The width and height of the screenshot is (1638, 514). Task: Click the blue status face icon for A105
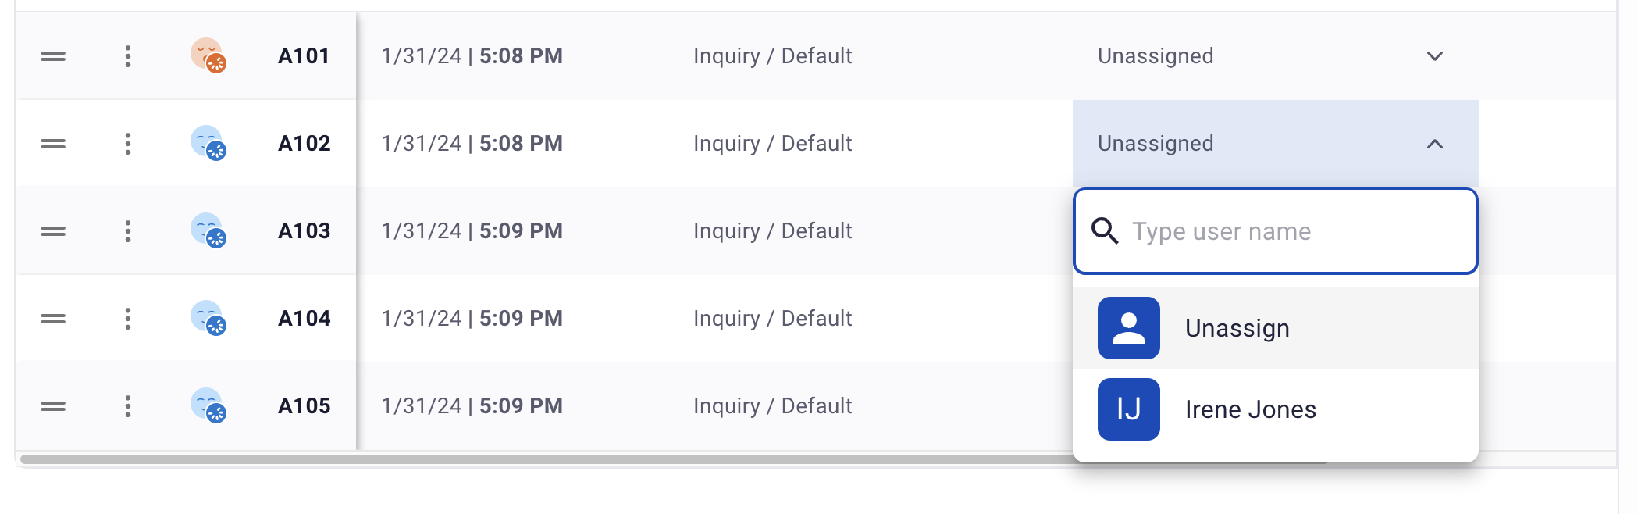208,406
